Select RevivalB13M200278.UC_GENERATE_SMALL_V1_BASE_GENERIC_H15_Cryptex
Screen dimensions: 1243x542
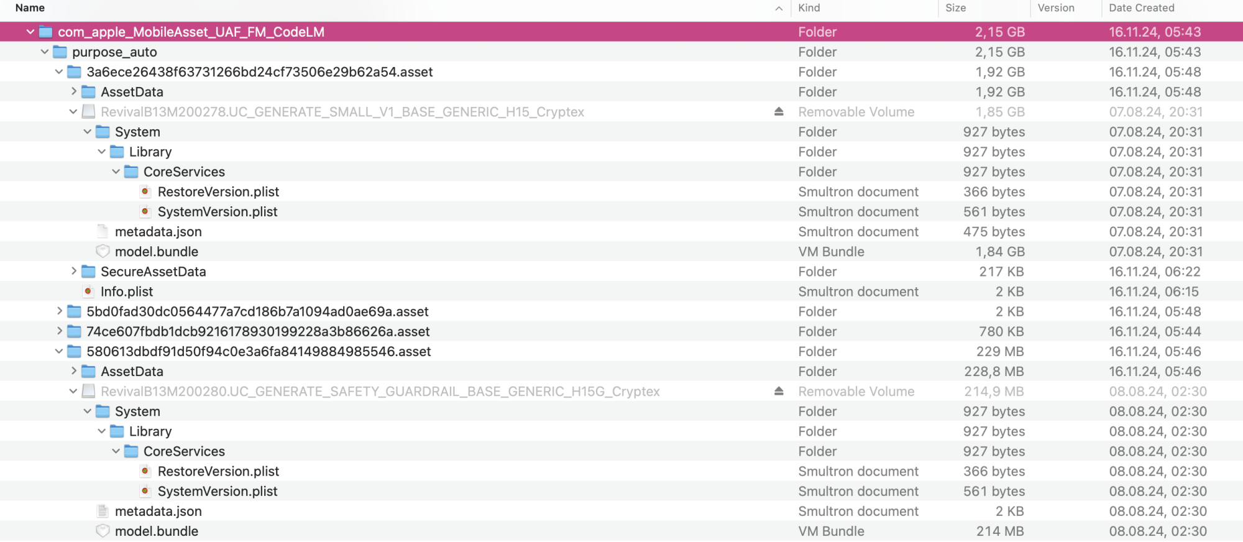click(x=342, y=112)
